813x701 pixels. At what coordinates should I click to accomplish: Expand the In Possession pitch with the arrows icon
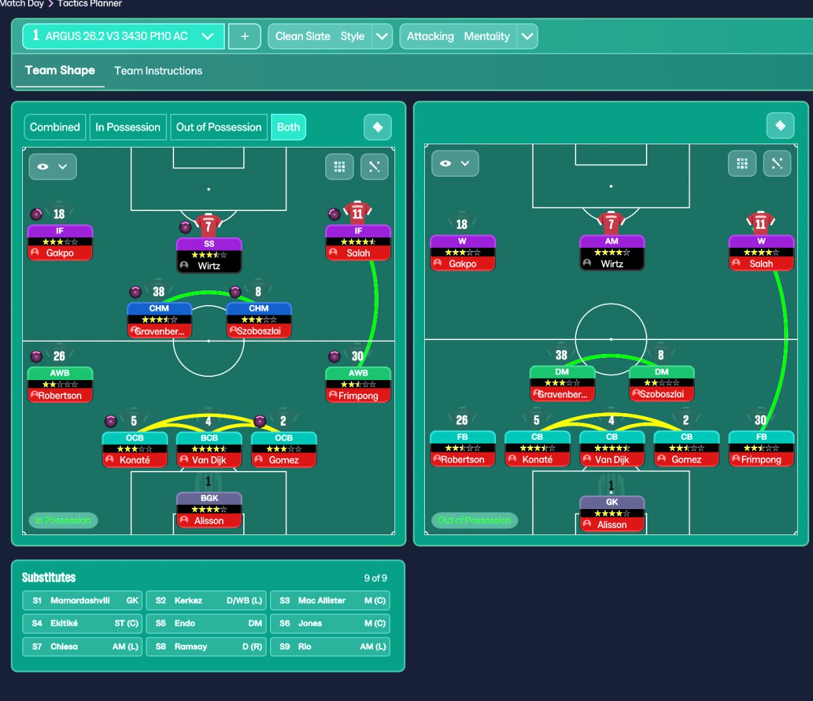pyautogui.click(x=375, y=167)
